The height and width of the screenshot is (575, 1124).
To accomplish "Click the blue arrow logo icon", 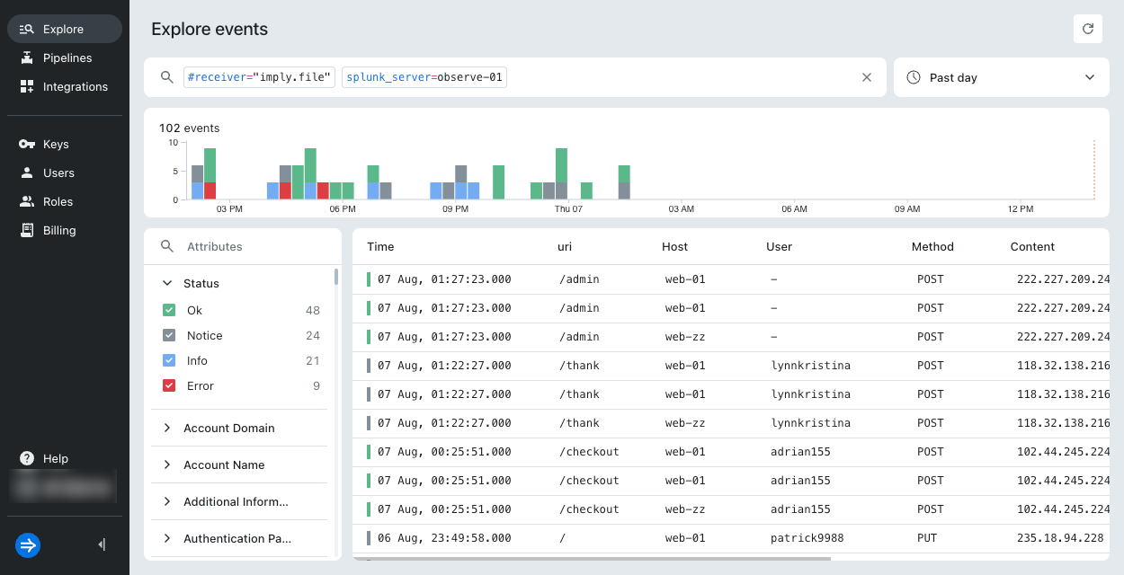I will (x=28, y=544).
